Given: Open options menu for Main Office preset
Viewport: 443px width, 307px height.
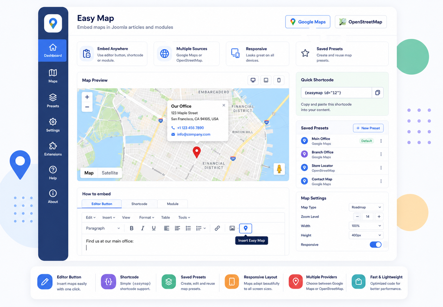Looking at the screenshot, I should pos(381,141).
